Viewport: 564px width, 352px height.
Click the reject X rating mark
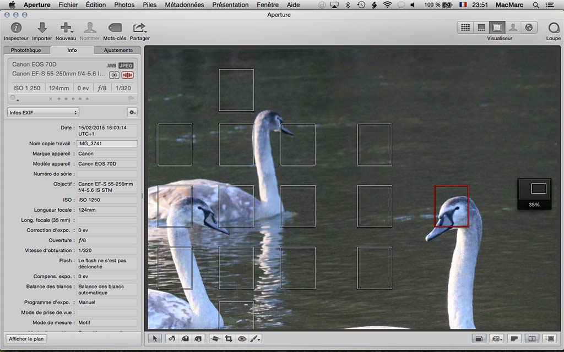pyautogui.click(x=51, y=99)
